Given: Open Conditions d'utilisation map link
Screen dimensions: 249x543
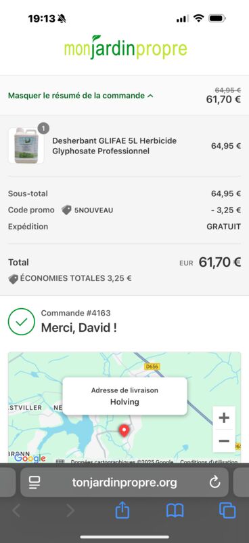Looking at the screenshot, I should [x=208, y=462].
